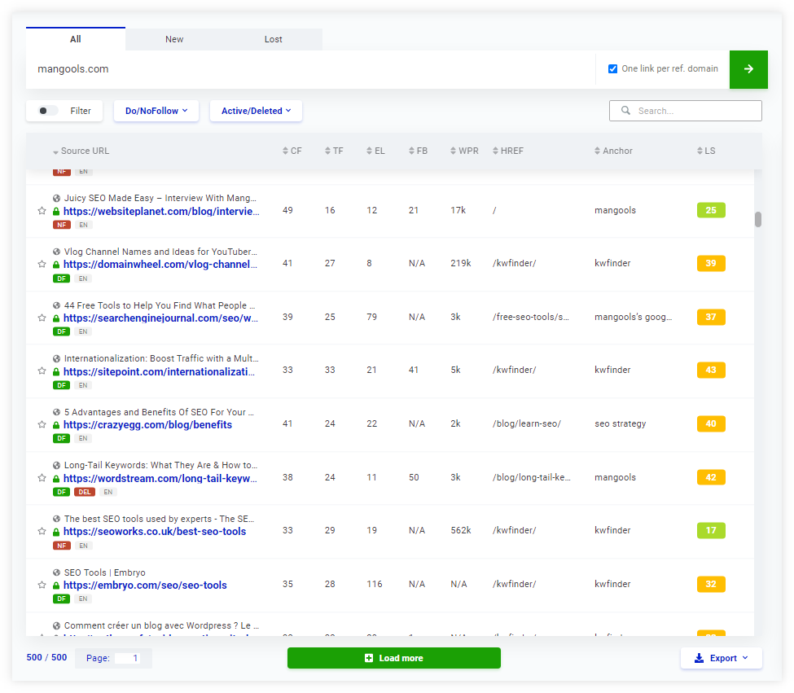Click DF badge on domainwheel row
This screenshot has height=693, width=794.
pos(61,279)
